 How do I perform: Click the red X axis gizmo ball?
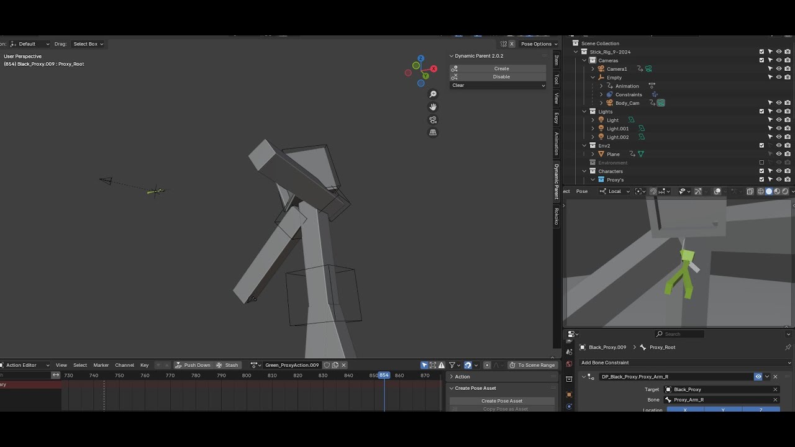tap(434, 69)
